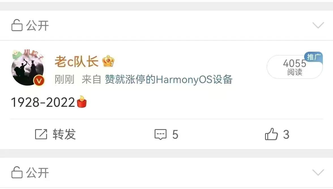Tap the 转发 repost label
Screen dimensions: 333x189
point(64,134)
